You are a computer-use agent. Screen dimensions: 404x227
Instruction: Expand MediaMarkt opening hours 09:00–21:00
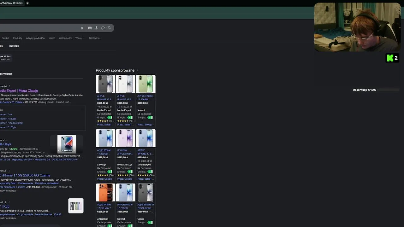[66, 187]
